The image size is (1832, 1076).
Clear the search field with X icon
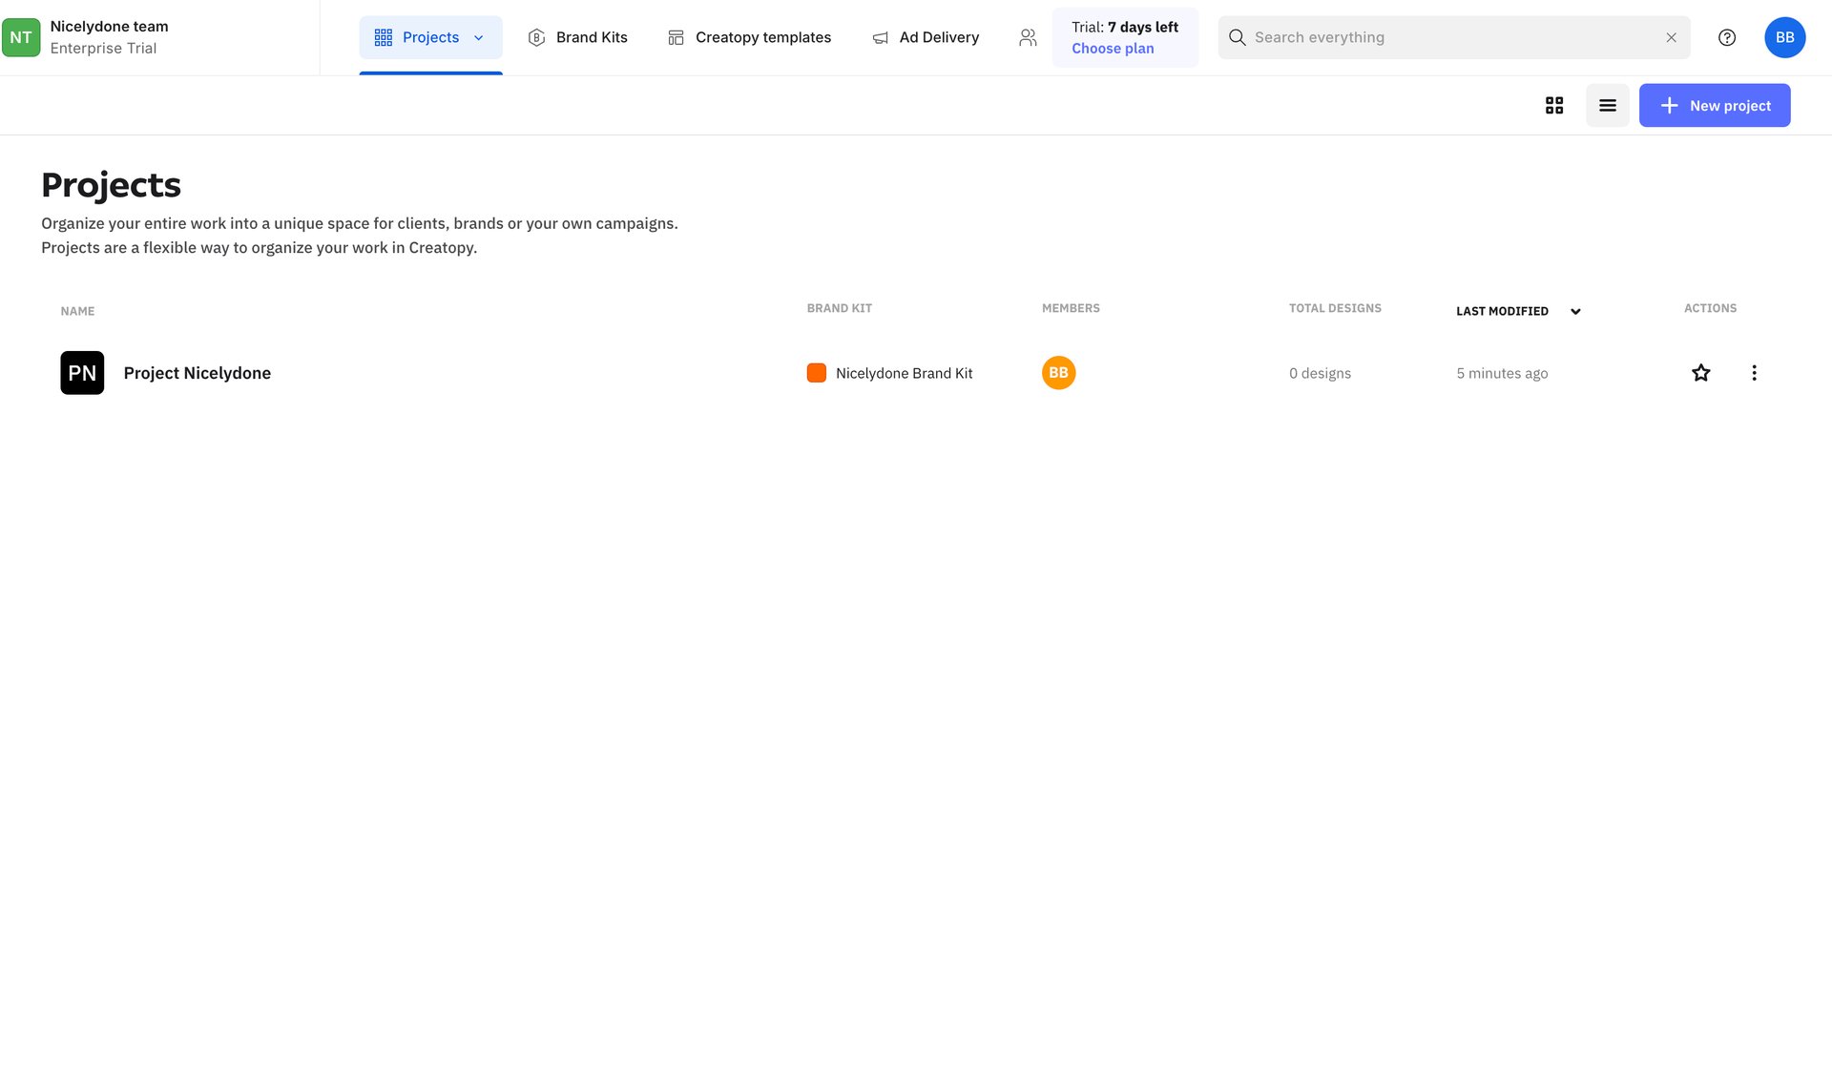click(x=1671, y=37)
